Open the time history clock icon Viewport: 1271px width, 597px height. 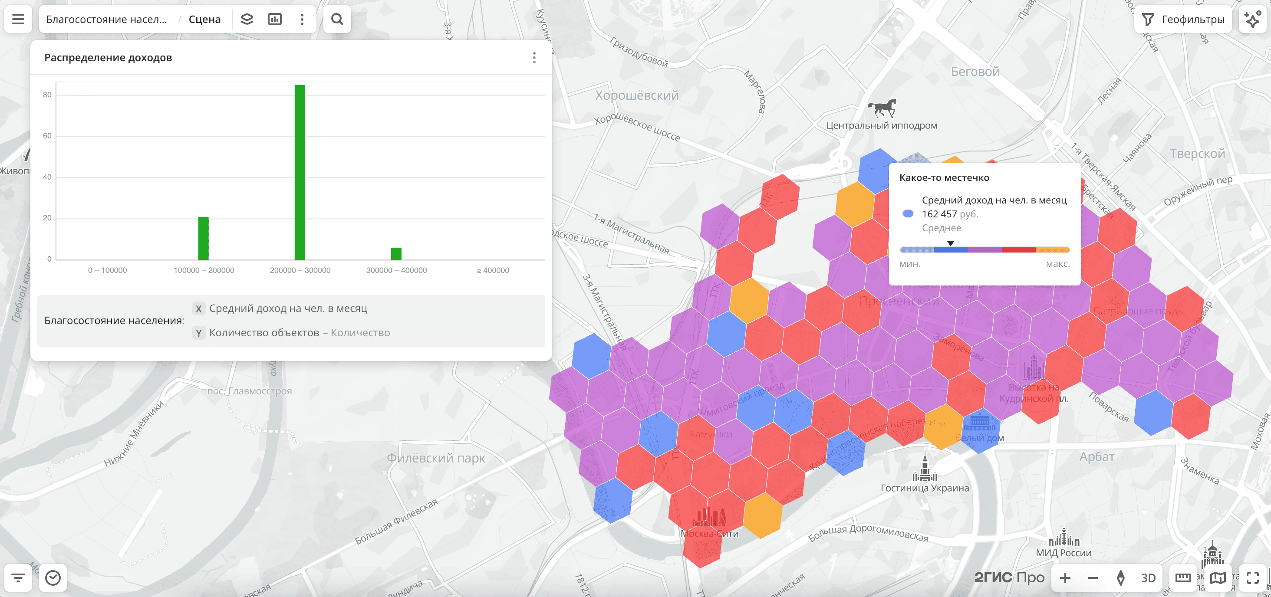click(53, 578)
